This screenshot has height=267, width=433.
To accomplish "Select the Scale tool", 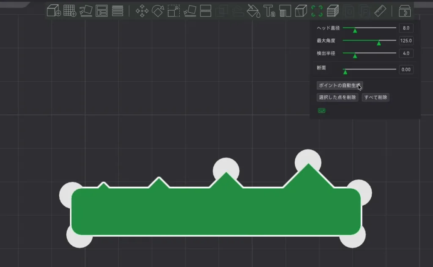I will 174,11.
